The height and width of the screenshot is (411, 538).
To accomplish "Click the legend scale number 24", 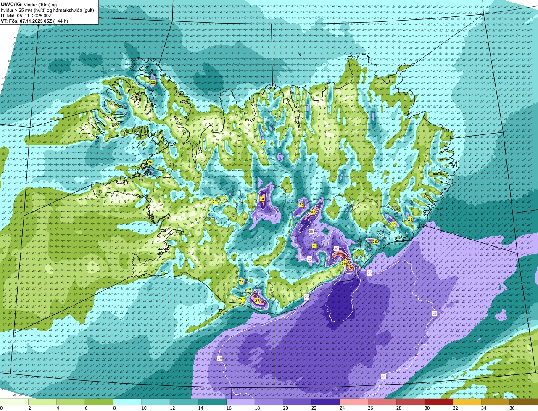I will pos(342,408).
